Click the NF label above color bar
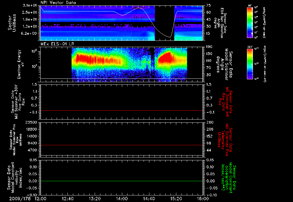 click(250, 6)
